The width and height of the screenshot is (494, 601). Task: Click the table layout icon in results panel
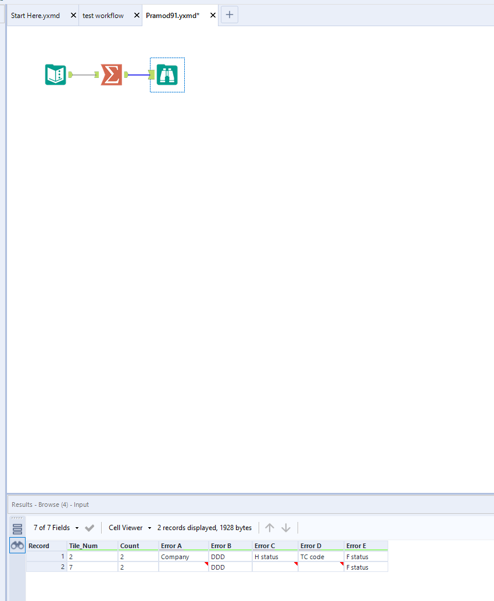[17, 528]
